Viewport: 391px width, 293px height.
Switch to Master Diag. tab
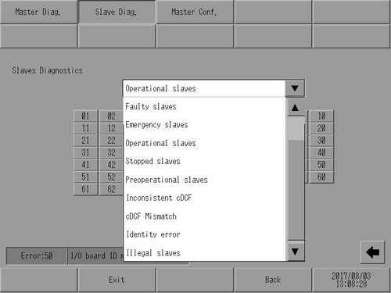38,12
